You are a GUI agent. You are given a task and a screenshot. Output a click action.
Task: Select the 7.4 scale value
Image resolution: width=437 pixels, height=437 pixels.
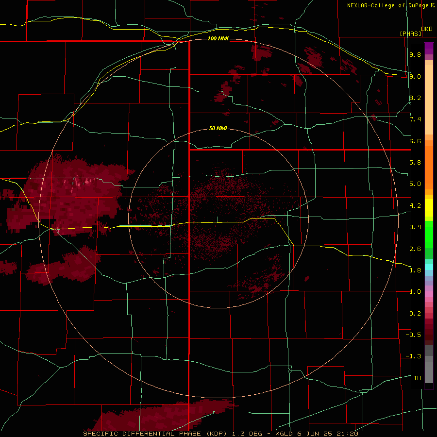tap(415, 119)
